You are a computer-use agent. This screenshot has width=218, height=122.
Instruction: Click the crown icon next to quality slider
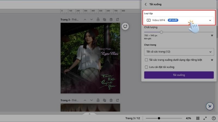212,36
